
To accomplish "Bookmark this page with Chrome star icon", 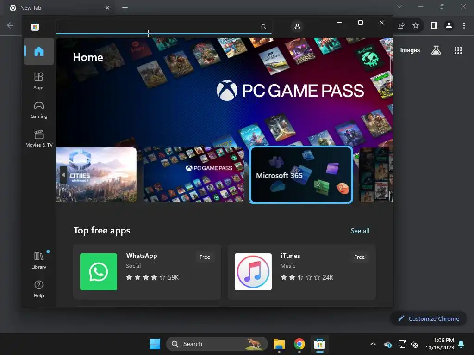I will tap(416, 26).
